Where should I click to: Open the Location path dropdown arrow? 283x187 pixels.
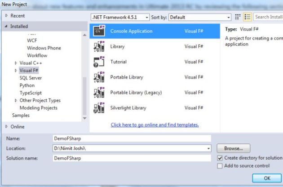click(208, 148)
